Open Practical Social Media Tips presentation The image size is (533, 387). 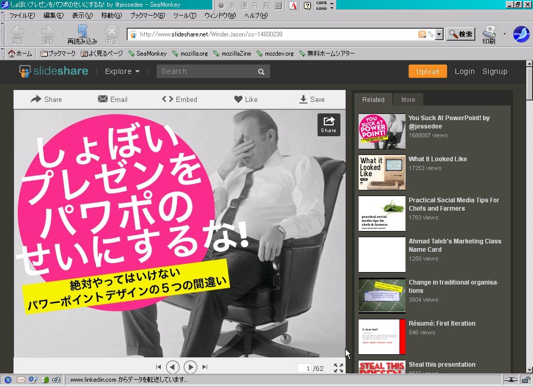pyautogui.click(x=453, y=204)
